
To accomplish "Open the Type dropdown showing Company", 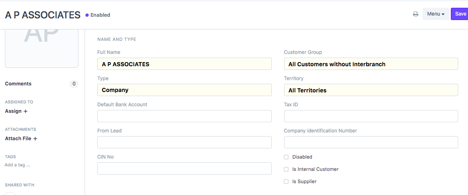I will pos(184,90).
